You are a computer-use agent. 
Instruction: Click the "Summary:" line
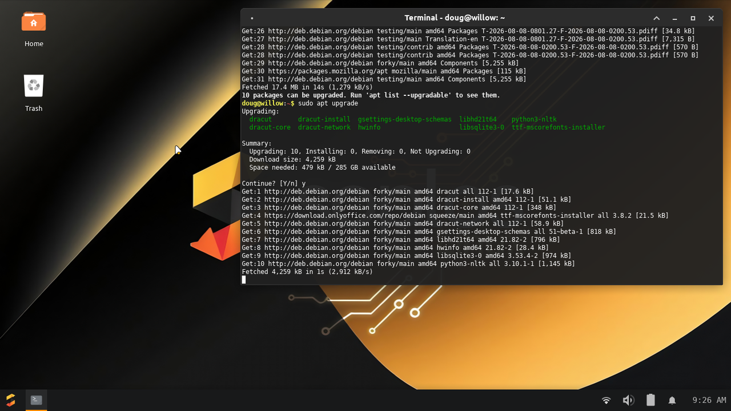(x=257, y=143)
